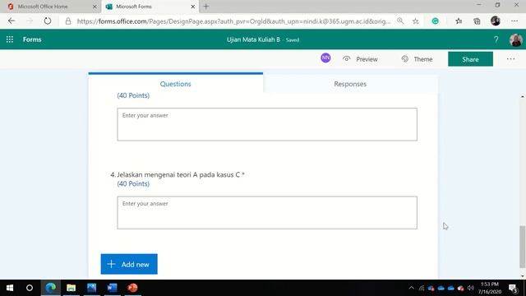Open the Theme picker

tap(417, 59)
